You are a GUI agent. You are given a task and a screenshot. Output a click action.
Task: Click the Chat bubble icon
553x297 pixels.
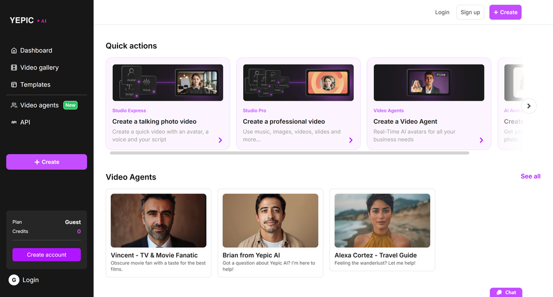[499, 292]
